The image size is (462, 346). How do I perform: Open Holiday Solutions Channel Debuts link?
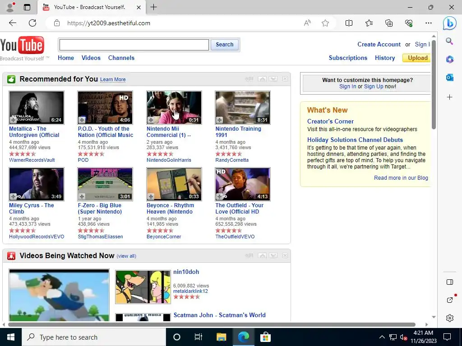click(x=355, y=140)
